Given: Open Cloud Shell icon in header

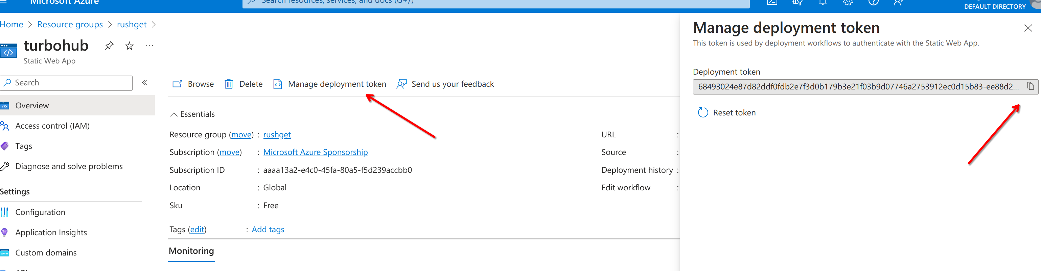Looking at the screenshot, I should tap(772, 2).
